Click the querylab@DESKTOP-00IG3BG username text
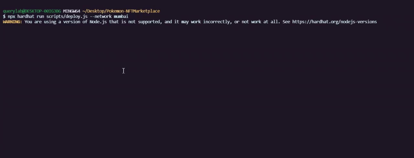The image size is (414, 158). [32, 11]
